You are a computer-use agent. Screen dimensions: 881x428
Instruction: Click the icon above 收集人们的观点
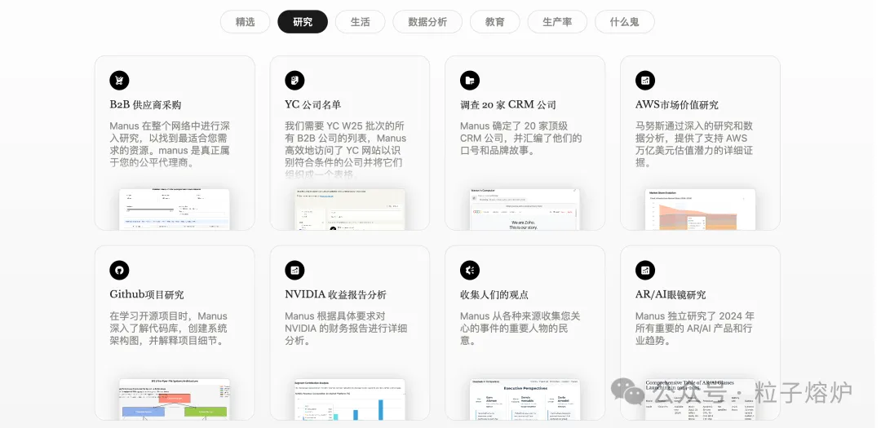tap(470, 270)
